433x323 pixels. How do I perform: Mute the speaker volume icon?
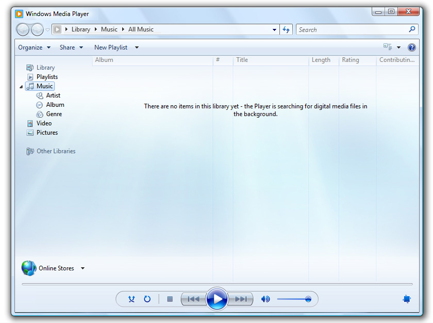[x=265, y=299]
